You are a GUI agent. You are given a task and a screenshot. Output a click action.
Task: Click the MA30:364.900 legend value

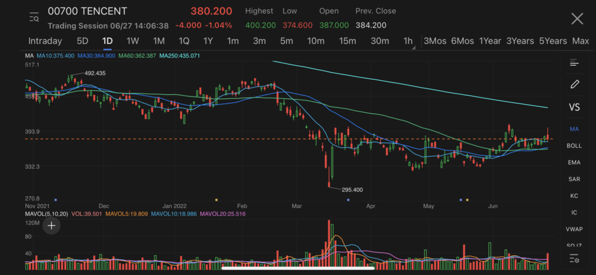tap(97, 56)
